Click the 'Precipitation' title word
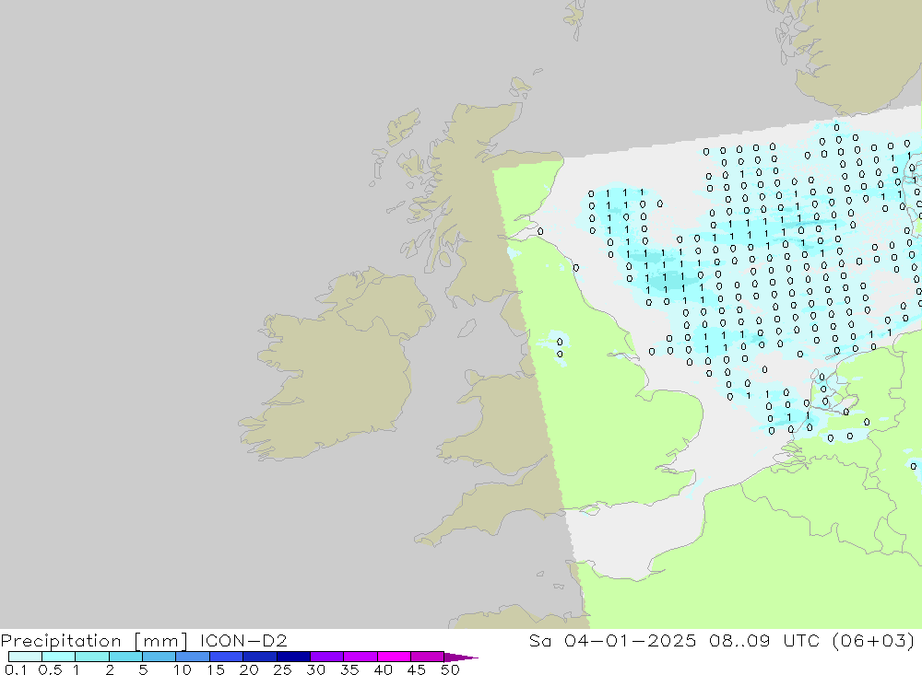 point(61,641)
